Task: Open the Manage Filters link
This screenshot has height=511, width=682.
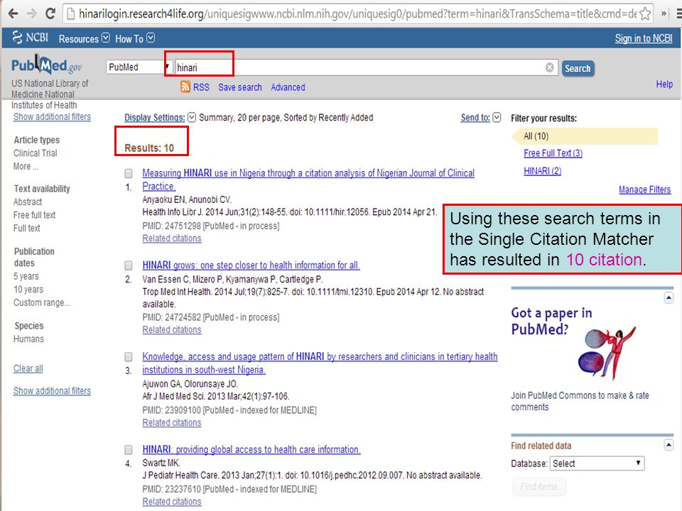Action: click(644, 189)
